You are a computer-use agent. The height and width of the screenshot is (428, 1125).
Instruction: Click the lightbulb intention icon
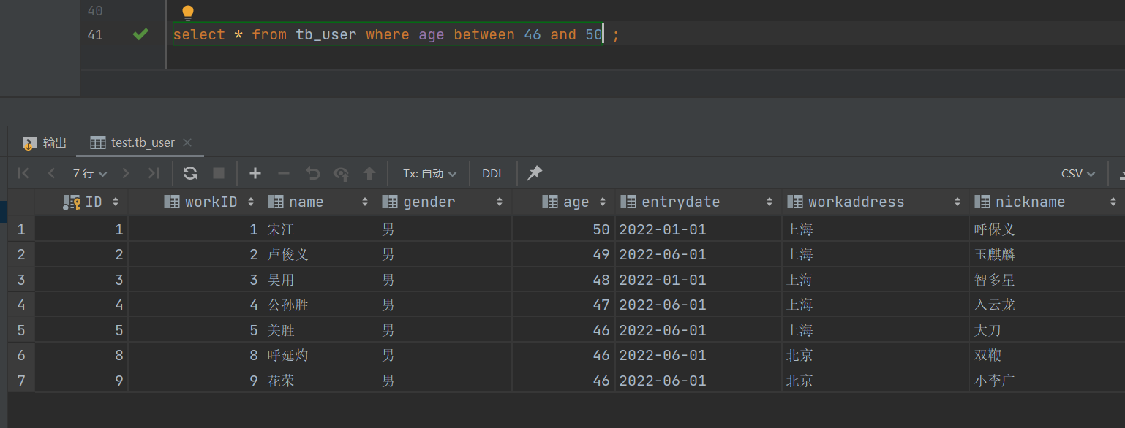[188, 12]
